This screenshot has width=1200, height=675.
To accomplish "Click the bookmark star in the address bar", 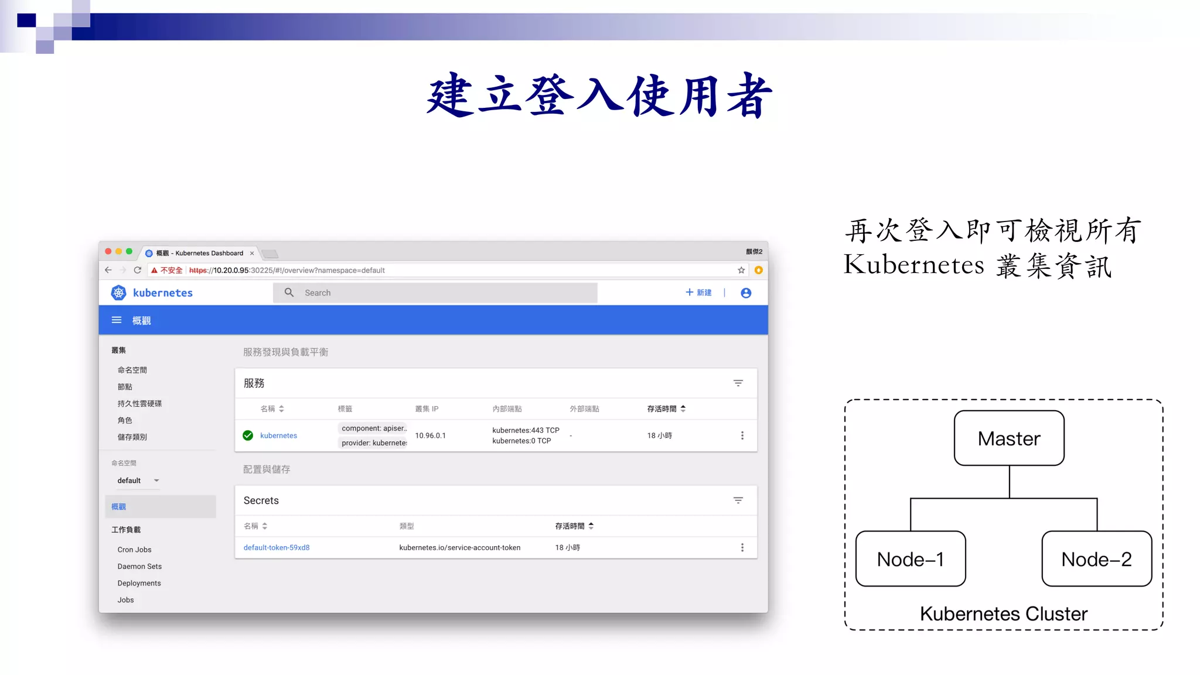I will tap(741, 270).
